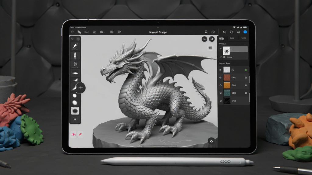Click the round plus button beside the toolbar
The height and width of the screenshot is (175, 312).
80,88
